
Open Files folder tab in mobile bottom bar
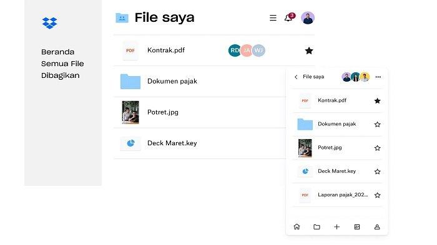pos(317,227)
